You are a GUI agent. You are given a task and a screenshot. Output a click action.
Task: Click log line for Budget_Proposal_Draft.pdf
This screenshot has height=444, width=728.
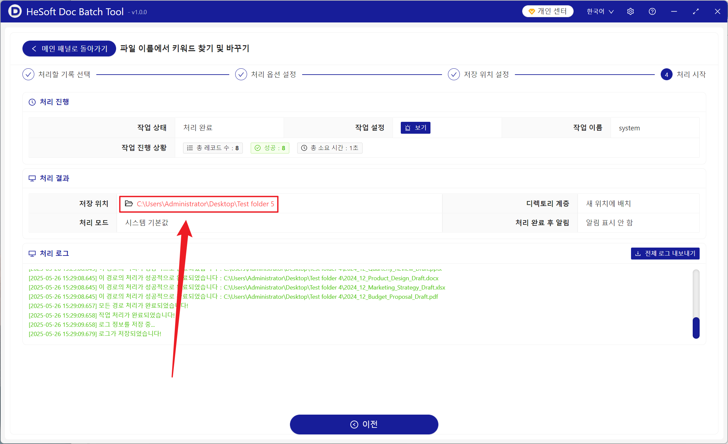[233, 297]
